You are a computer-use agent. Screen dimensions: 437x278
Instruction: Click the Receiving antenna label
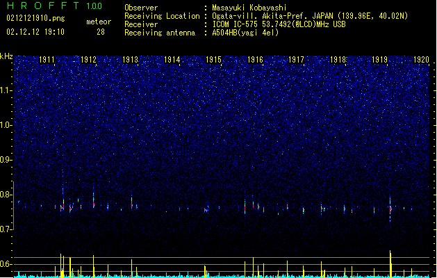160,33
